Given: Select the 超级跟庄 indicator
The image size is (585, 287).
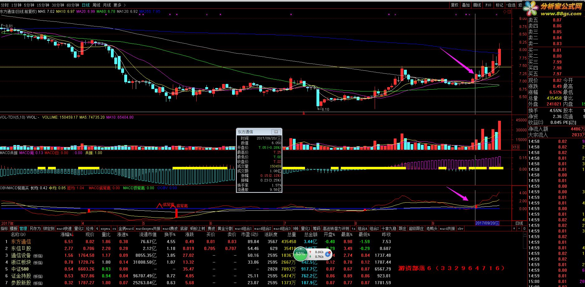Looking at the screenshot, I should pyautogui.click(x=416, y=228).
